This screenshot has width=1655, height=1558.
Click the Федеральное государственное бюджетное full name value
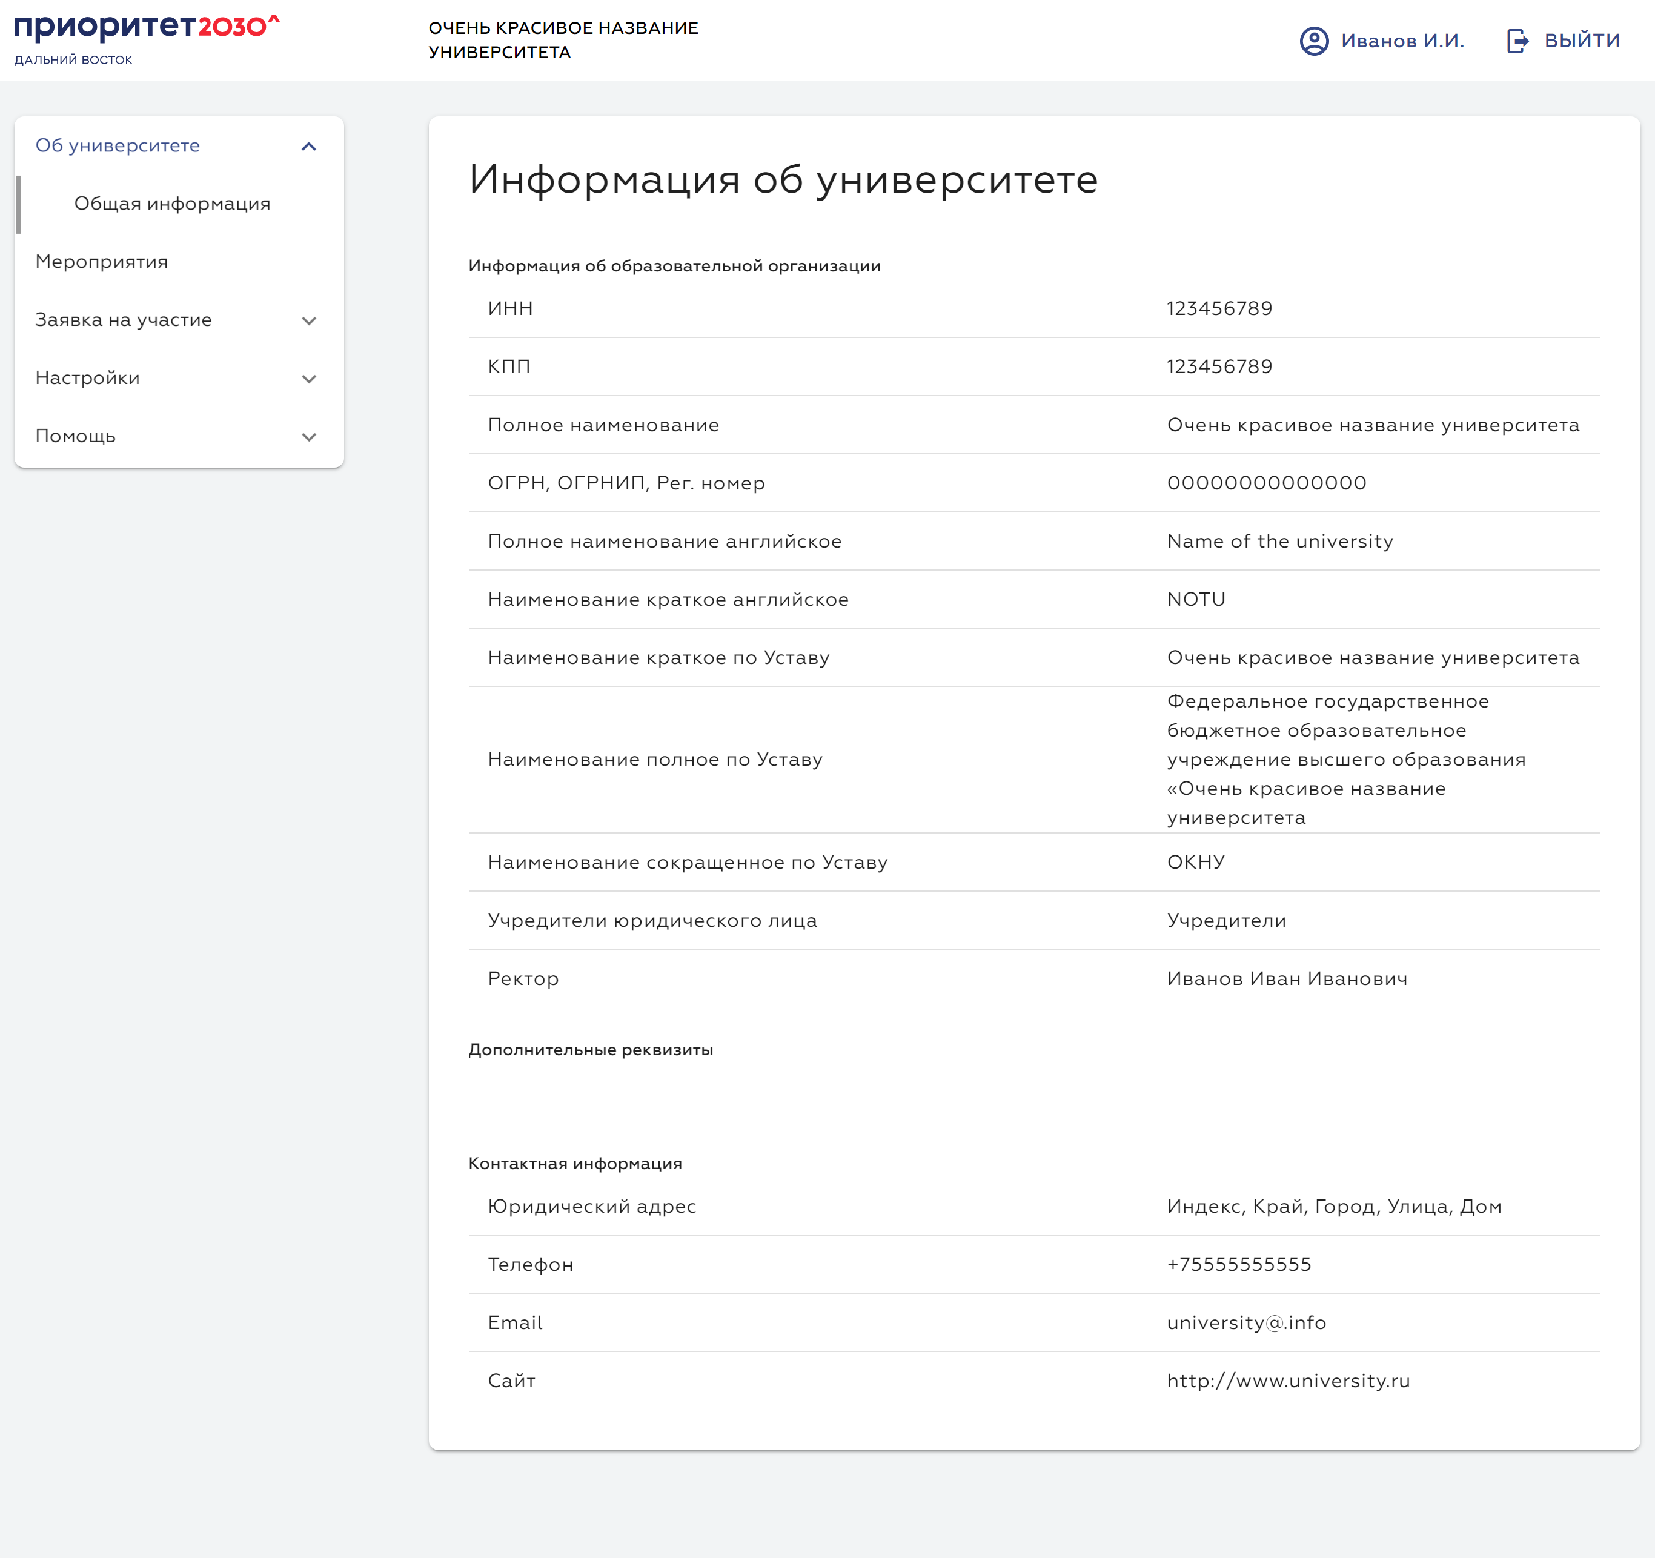(1345, 760)
